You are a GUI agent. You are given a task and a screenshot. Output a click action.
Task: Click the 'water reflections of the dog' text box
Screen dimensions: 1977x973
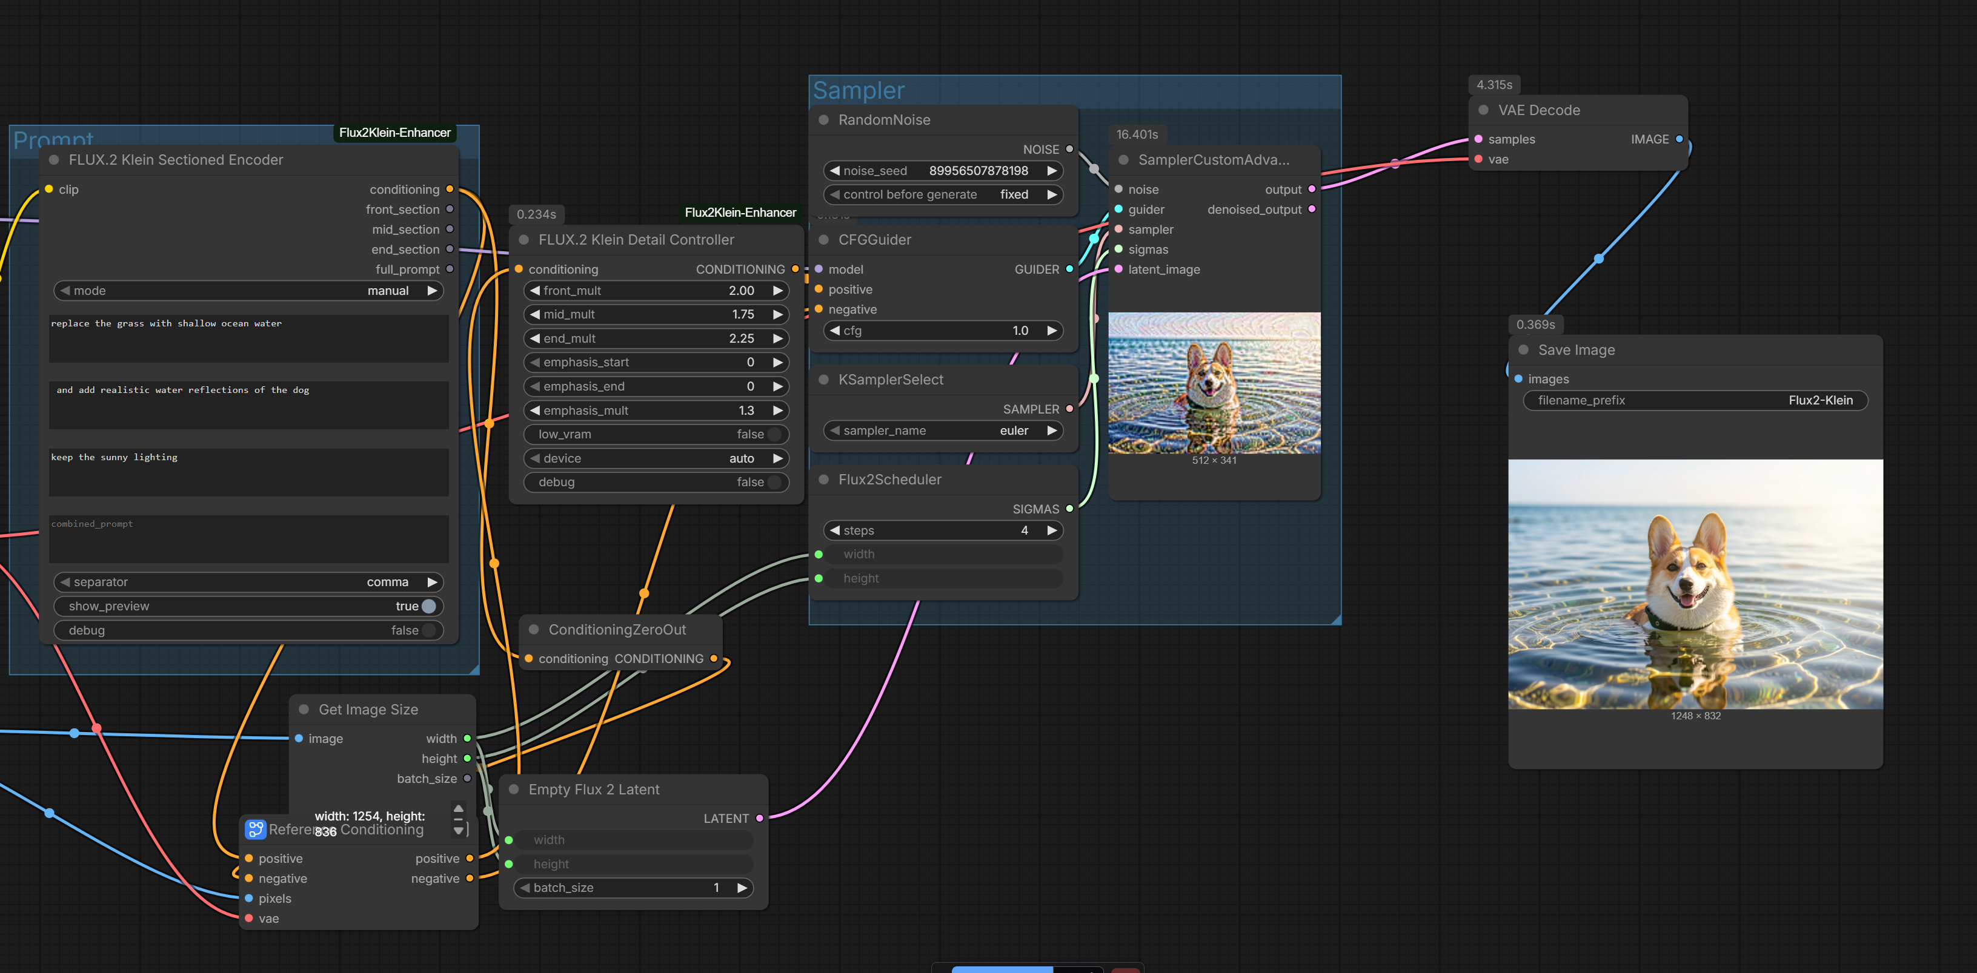point(248,406)
